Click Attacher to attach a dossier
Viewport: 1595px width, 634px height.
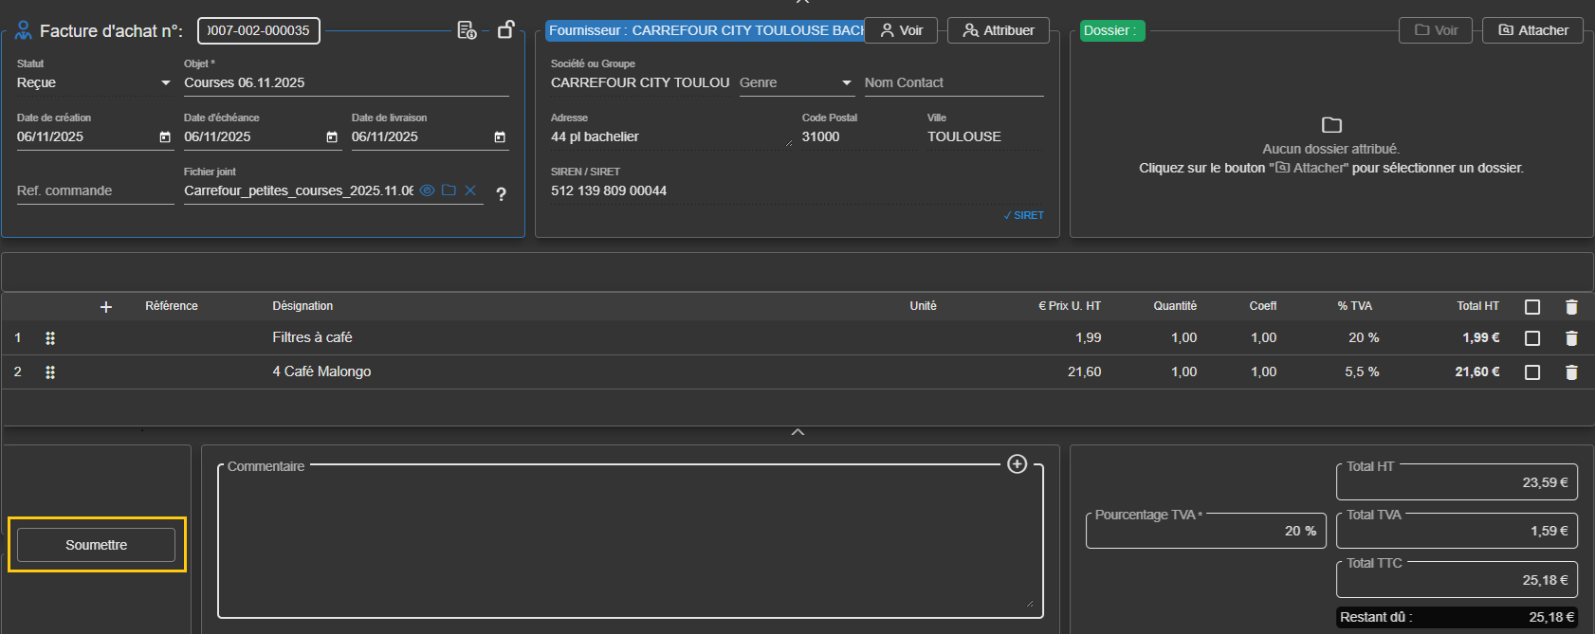point(1532,30)
